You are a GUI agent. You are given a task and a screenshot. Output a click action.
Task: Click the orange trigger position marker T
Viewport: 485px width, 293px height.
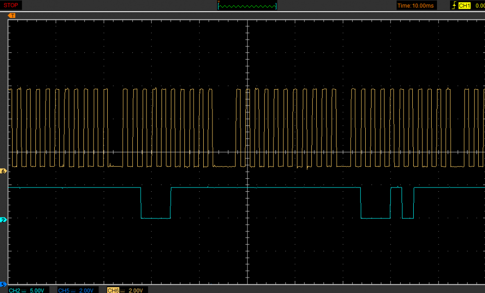click(12, 15)
